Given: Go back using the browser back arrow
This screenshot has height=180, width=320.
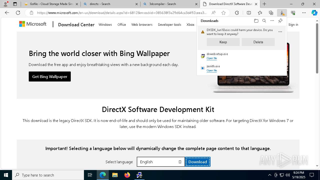Looking at the screenshot, I should (7, 13).
